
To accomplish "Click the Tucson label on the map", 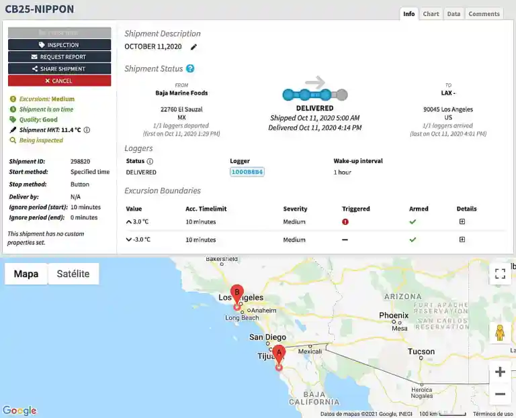I will [x=421, y=352].
